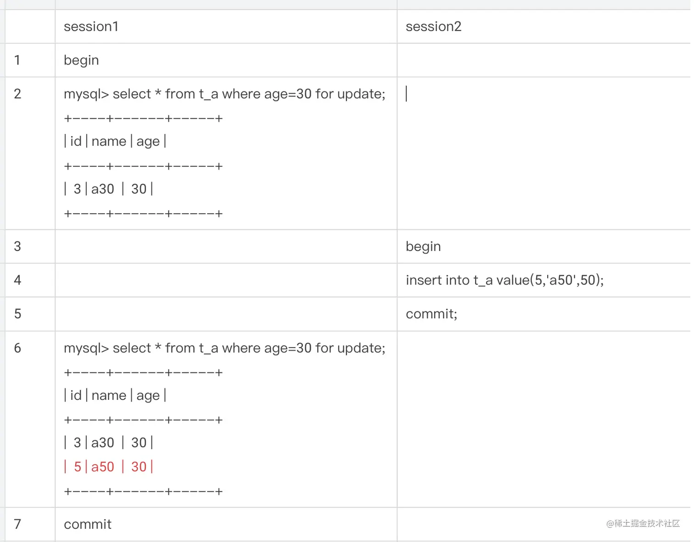Click first select for update query text
This screenshot has width=694, height=542.
[x=224, y=94]
